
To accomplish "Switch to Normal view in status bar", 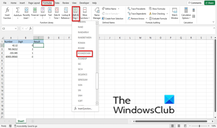I will pyautogui.click(x=172, y=126).
